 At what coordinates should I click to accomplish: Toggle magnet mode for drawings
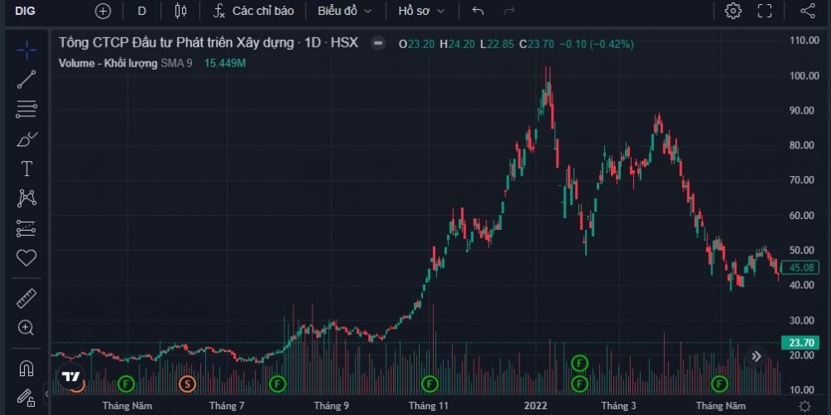coord(27,368)
